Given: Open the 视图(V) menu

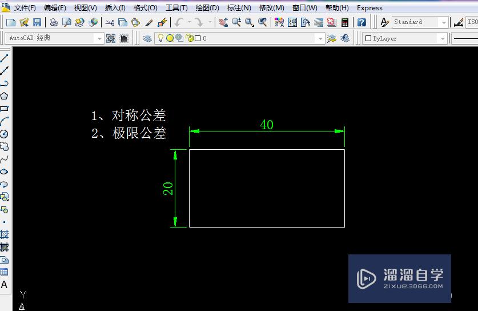Looking at the screenshot, I should pos(85,8).
